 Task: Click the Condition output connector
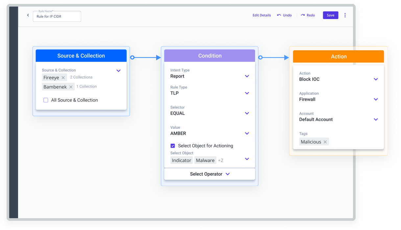point(260,57)
